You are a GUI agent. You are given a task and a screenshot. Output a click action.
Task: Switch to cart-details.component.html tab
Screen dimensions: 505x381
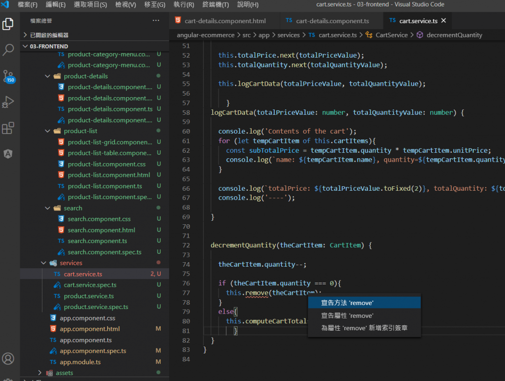225,21
